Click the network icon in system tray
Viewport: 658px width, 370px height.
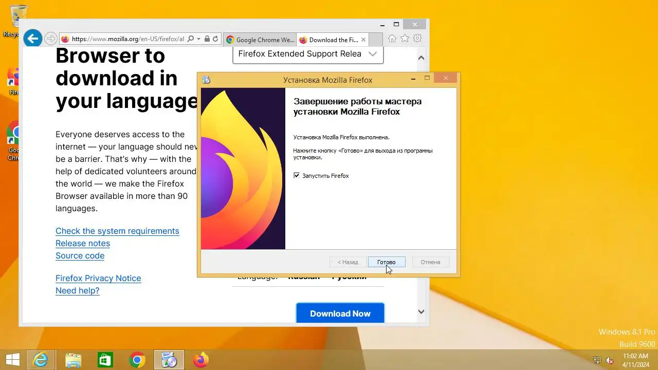[597, 360]
